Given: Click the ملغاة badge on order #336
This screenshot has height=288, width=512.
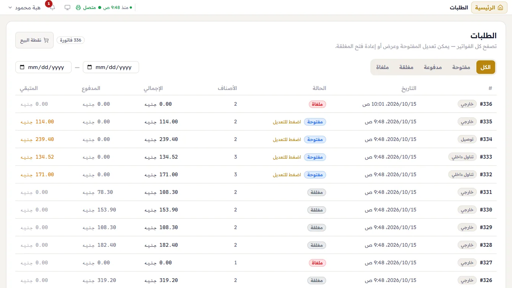Looking at the screenshot, I should point(317,104).
